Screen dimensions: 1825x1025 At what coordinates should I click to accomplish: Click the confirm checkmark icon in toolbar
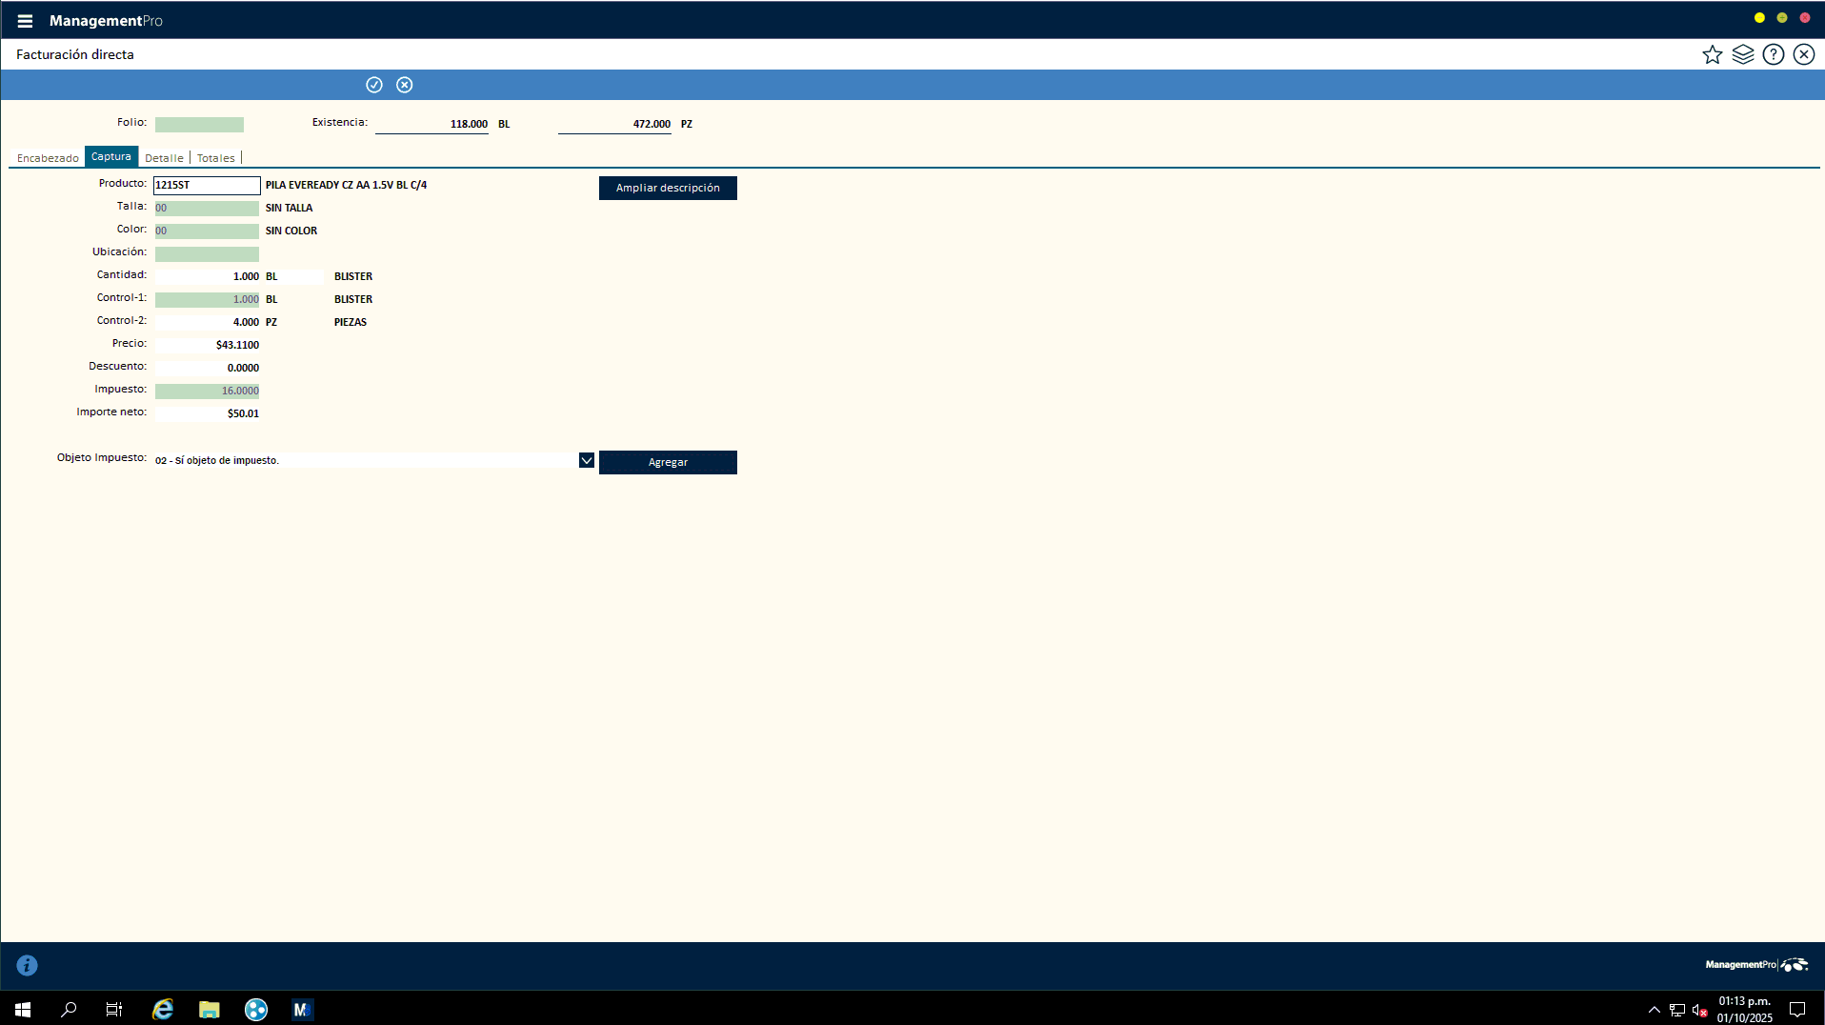pyautogui.click(x=374, y=85)
